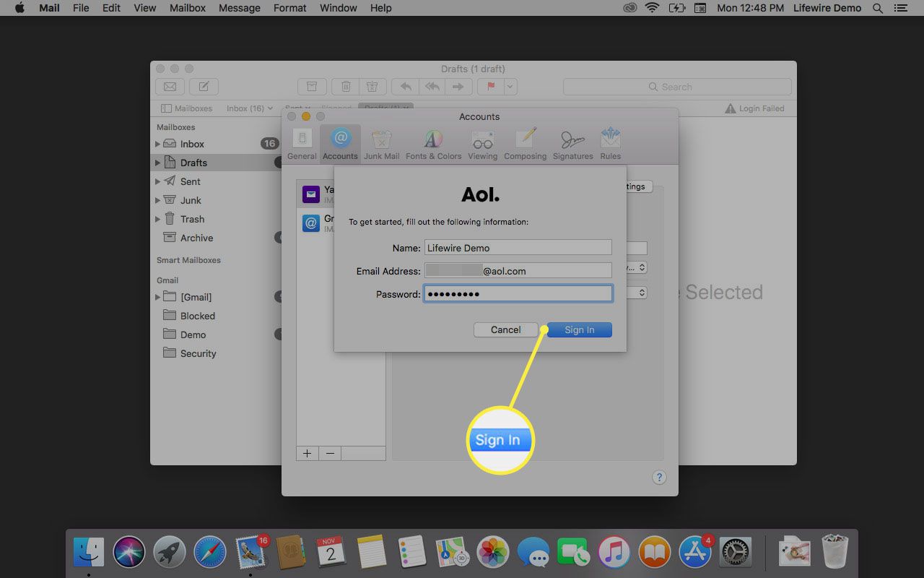Open the Rules preferences pane

610,143
